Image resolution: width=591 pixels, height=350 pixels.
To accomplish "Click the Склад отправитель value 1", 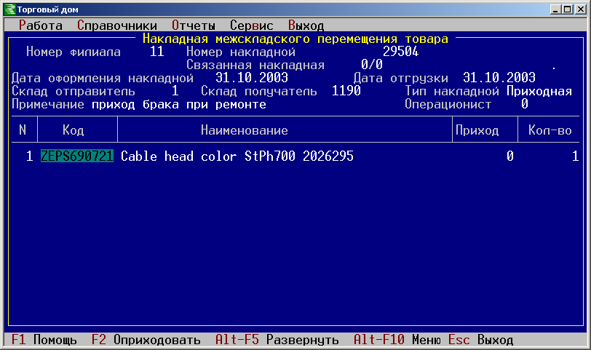I will [x=175, y=91].
